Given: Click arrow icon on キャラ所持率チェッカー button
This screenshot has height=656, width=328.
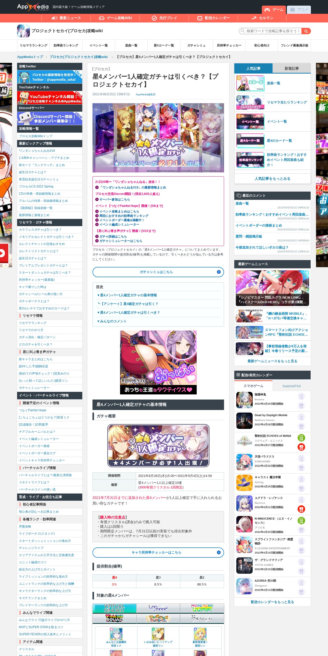Looking at the screenshot, I should pos(219,552).
